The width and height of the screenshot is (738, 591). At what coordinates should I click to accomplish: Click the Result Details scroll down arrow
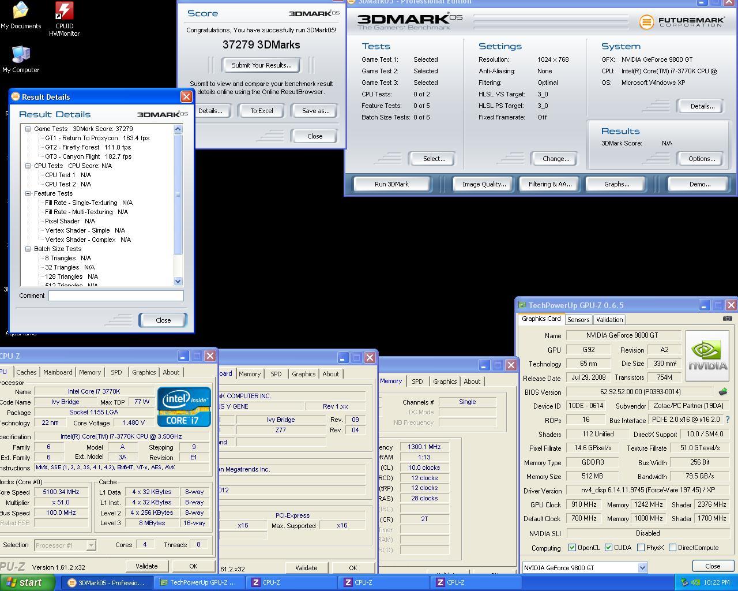(x=178, y=281)
